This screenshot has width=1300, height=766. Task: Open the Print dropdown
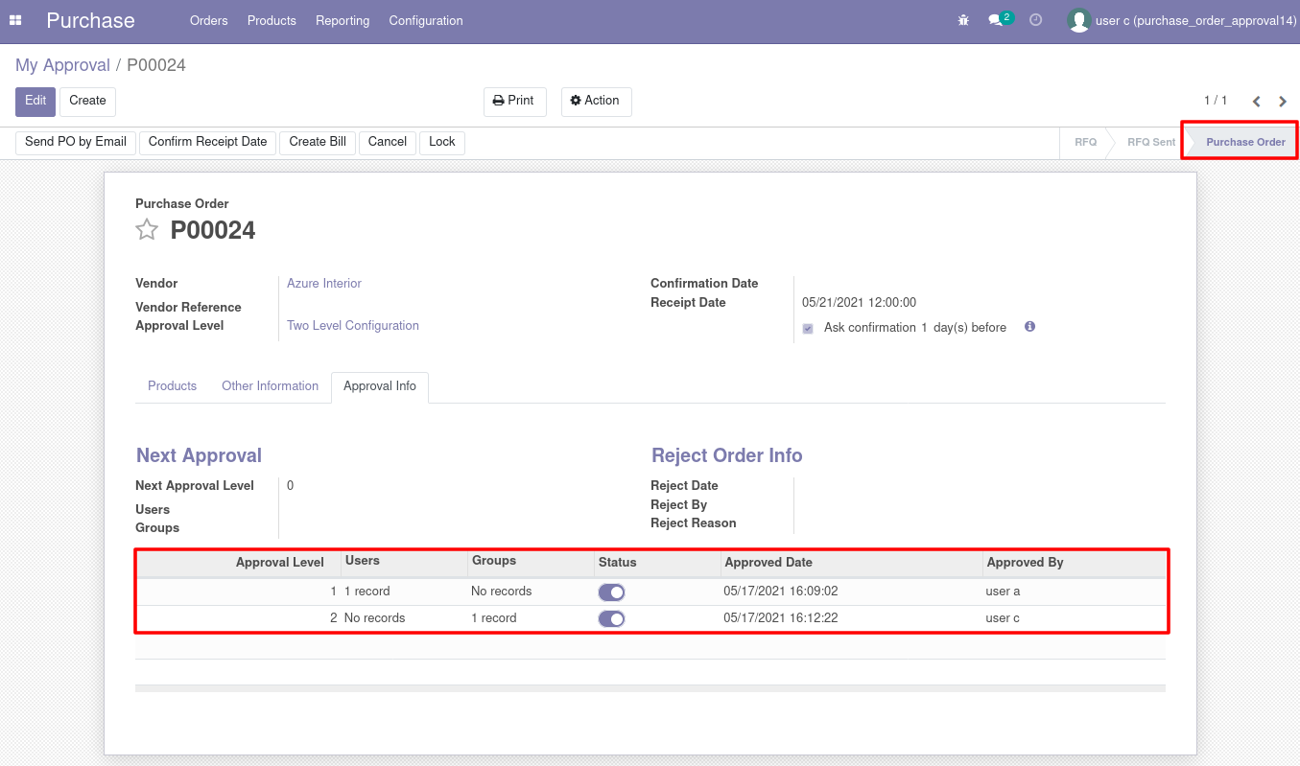pos(514,101)
